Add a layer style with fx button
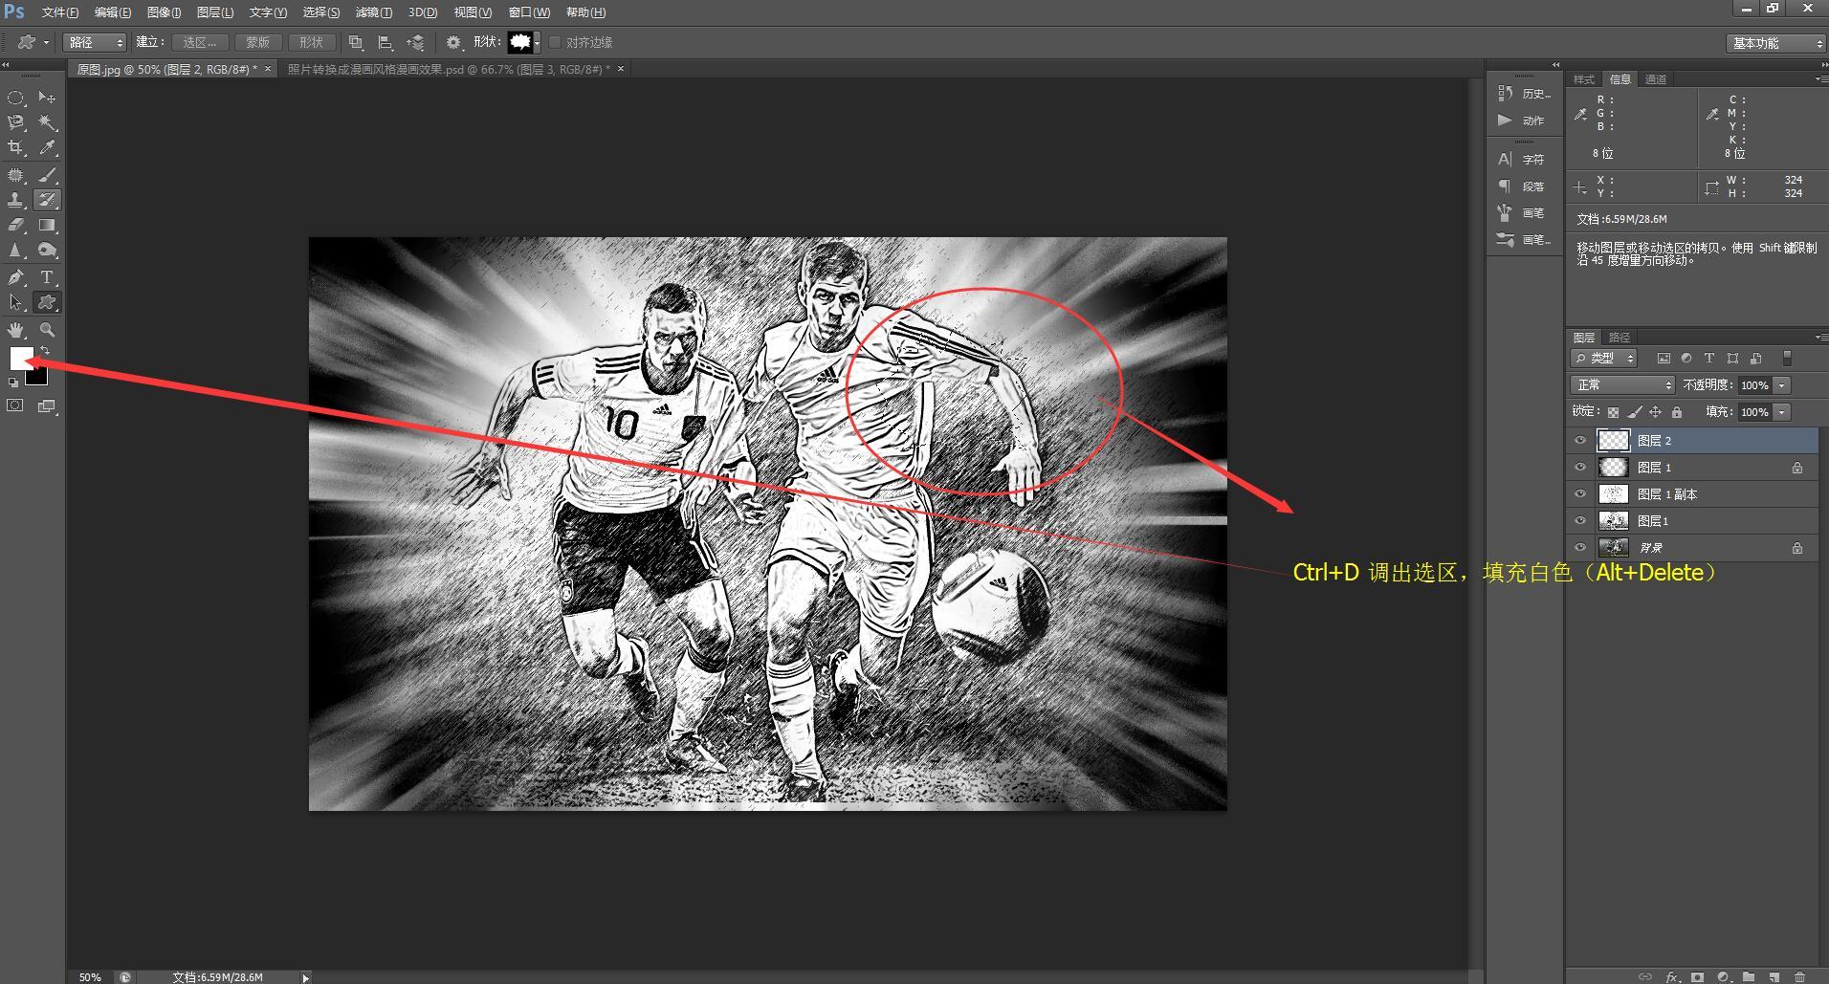The image size is (1829, 984). (x=1672, y=976)
